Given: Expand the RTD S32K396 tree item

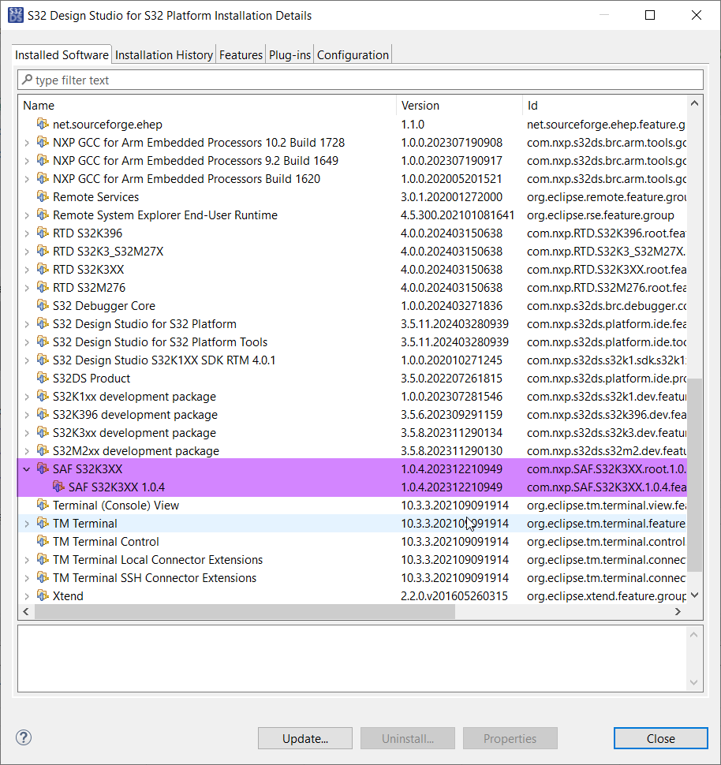Looking at the screenshot, I should (x=26, y=233).
